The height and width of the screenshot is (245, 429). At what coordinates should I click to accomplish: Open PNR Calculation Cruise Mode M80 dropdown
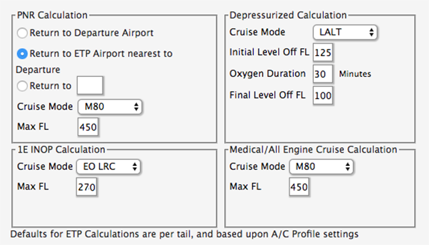[x=110, y=106]
